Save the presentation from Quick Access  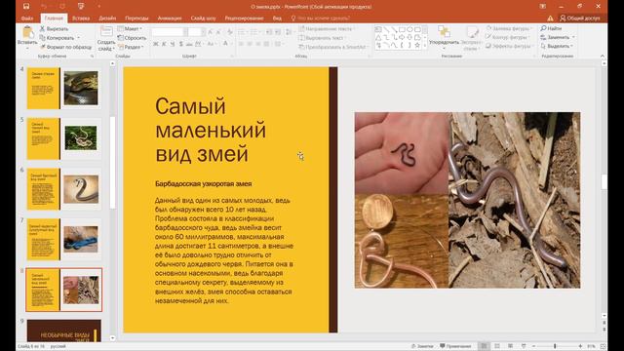[26, 7]
